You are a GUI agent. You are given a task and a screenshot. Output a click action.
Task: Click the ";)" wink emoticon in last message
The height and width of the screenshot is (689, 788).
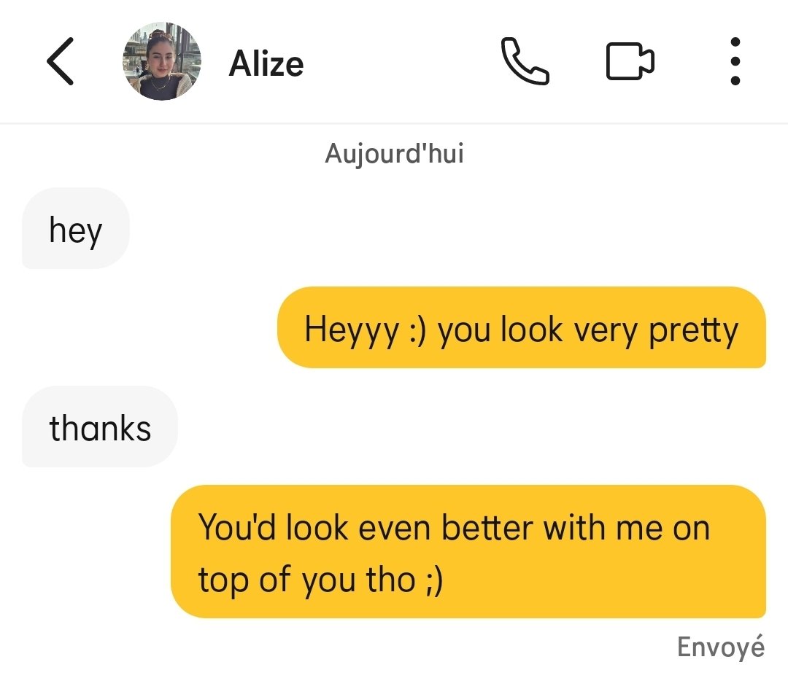[x=434, y=582]
